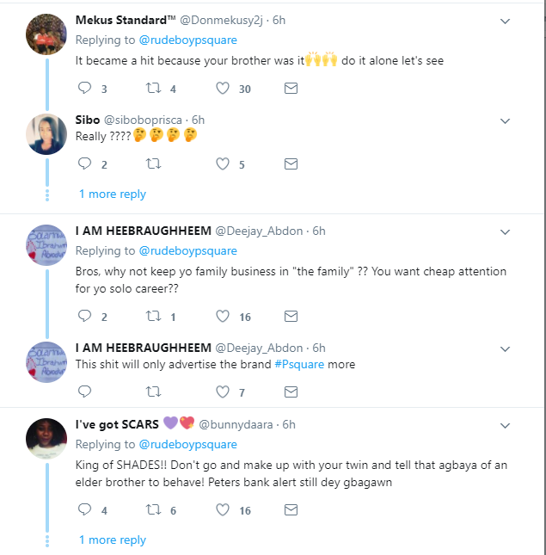This screenshot has height=555, width=546.
Task: Reply to the "advertise the brand" tweet
Action: click(84, 392)
